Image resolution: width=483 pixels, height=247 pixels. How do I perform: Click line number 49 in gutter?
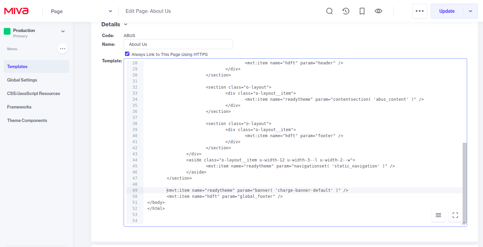tap(135, 190)
